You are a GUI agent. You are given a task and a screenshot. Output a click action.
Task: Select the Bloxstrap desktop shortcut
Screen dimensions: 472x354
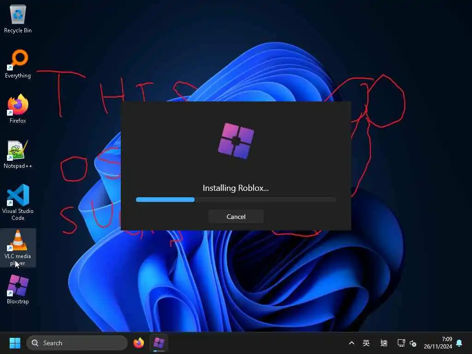[x=18, y=290]
